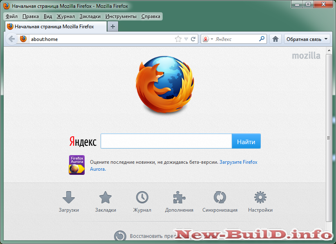This screenshot has height=244, width=336.
Task: Open the Инструменты menu
Action: (121, 16)
